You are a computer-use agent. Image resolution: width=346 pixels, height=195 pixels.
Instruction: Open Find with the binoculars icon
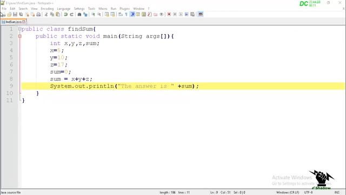point(79,15)
